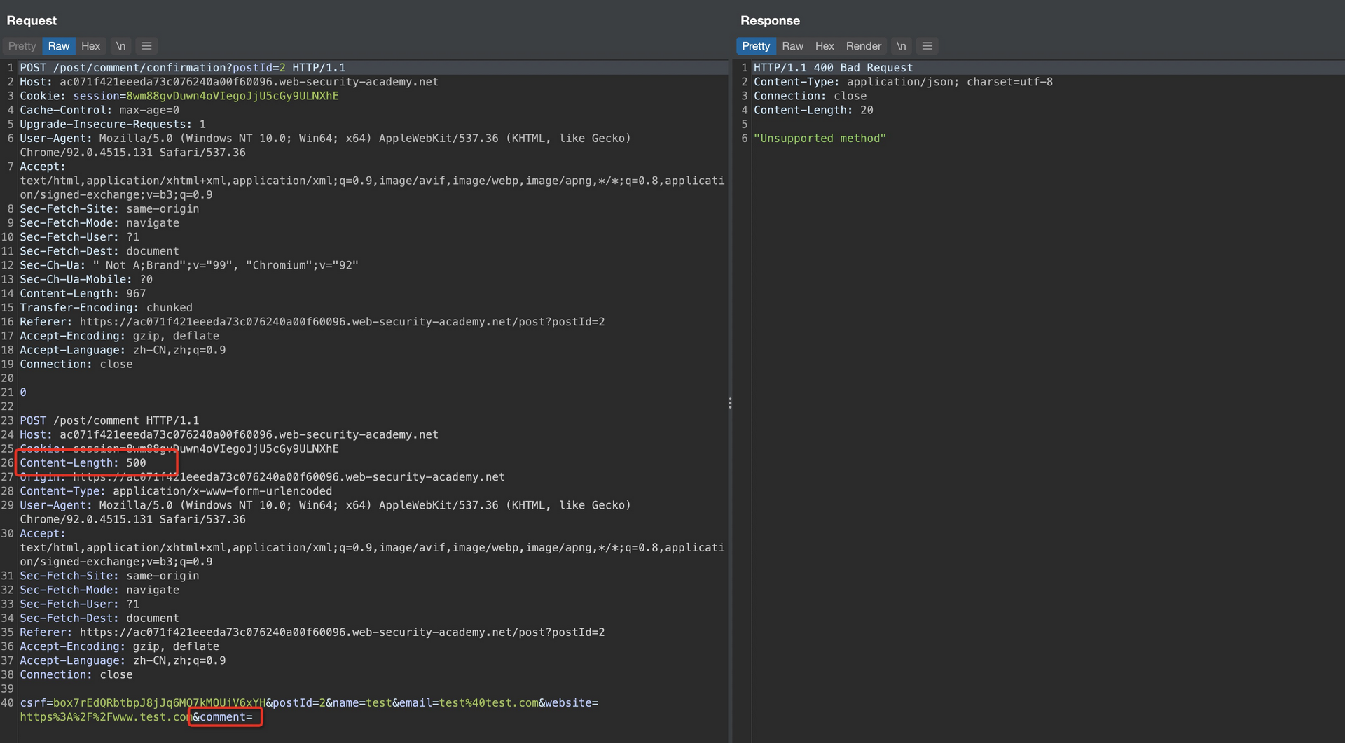Click the Content-Length: 967 header line
Screen dimensions: 1345x743
pyautogui.click(x=83, y=294)
